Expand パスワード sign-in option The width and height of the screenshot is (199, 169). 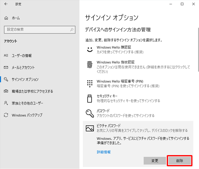138,113
